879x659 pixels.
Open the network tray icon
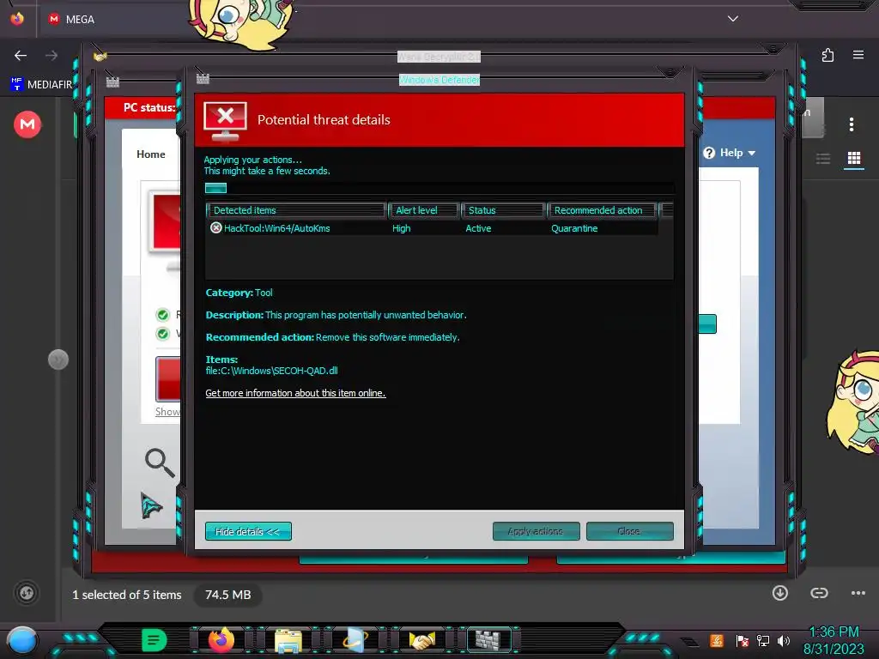(x=763, y=640)
